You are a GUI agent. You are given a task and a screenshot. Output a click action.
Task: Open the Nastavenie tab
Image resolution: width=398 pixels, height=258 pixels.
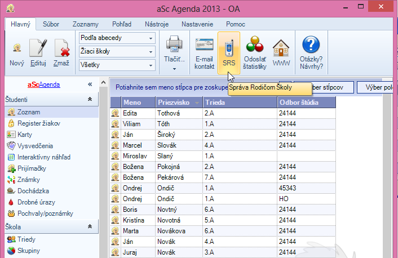click(197, 24)
